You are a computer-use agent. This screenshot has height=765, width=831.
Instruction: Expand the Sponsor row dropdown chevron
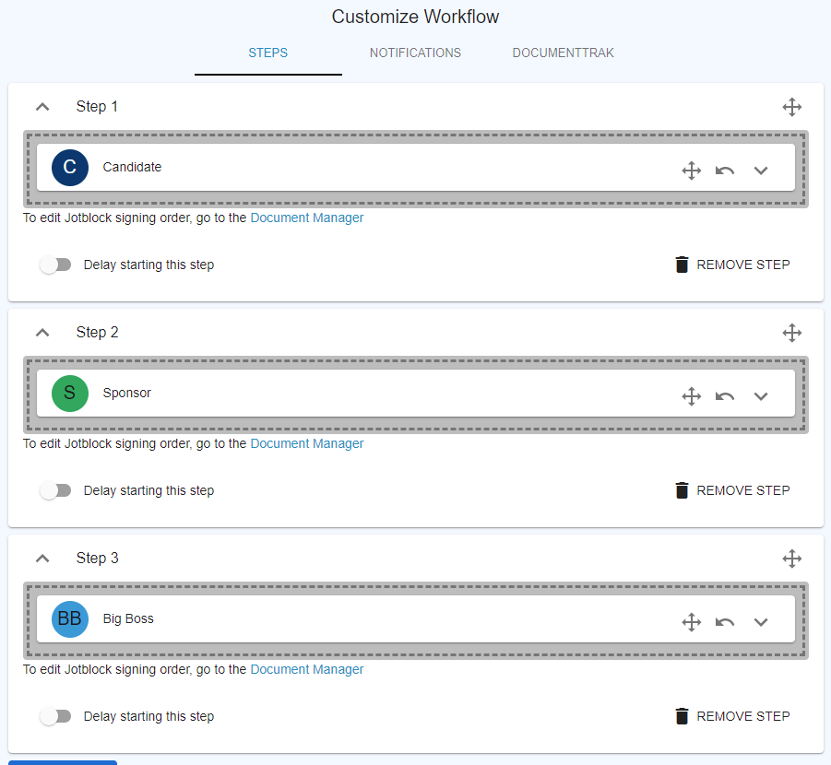761,396
